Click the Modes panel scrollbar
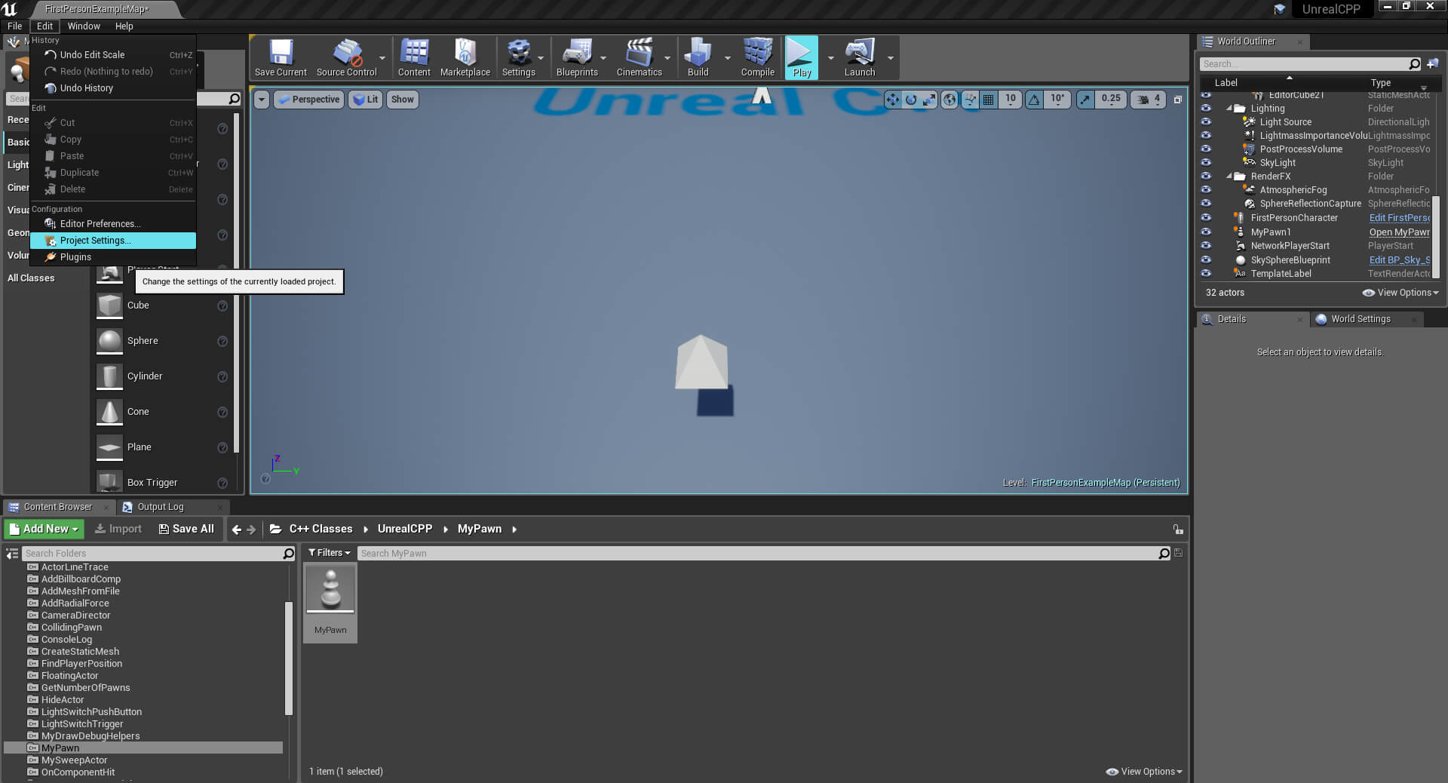 (237, 283)
